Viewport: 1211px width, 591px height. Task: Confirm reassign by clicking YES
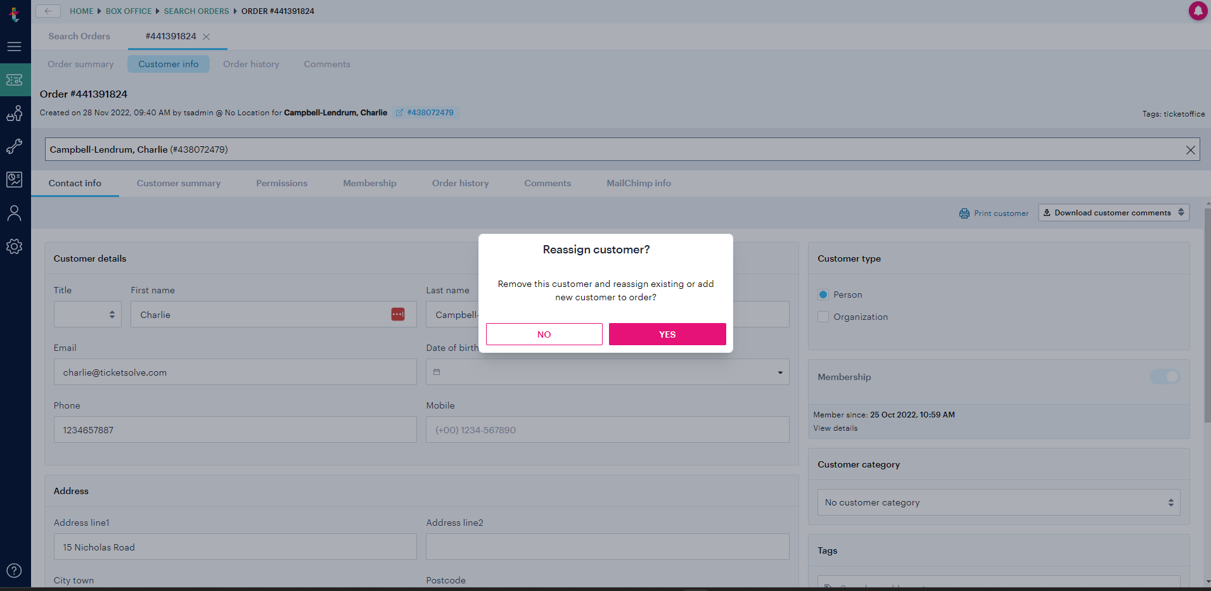point(667,334)
